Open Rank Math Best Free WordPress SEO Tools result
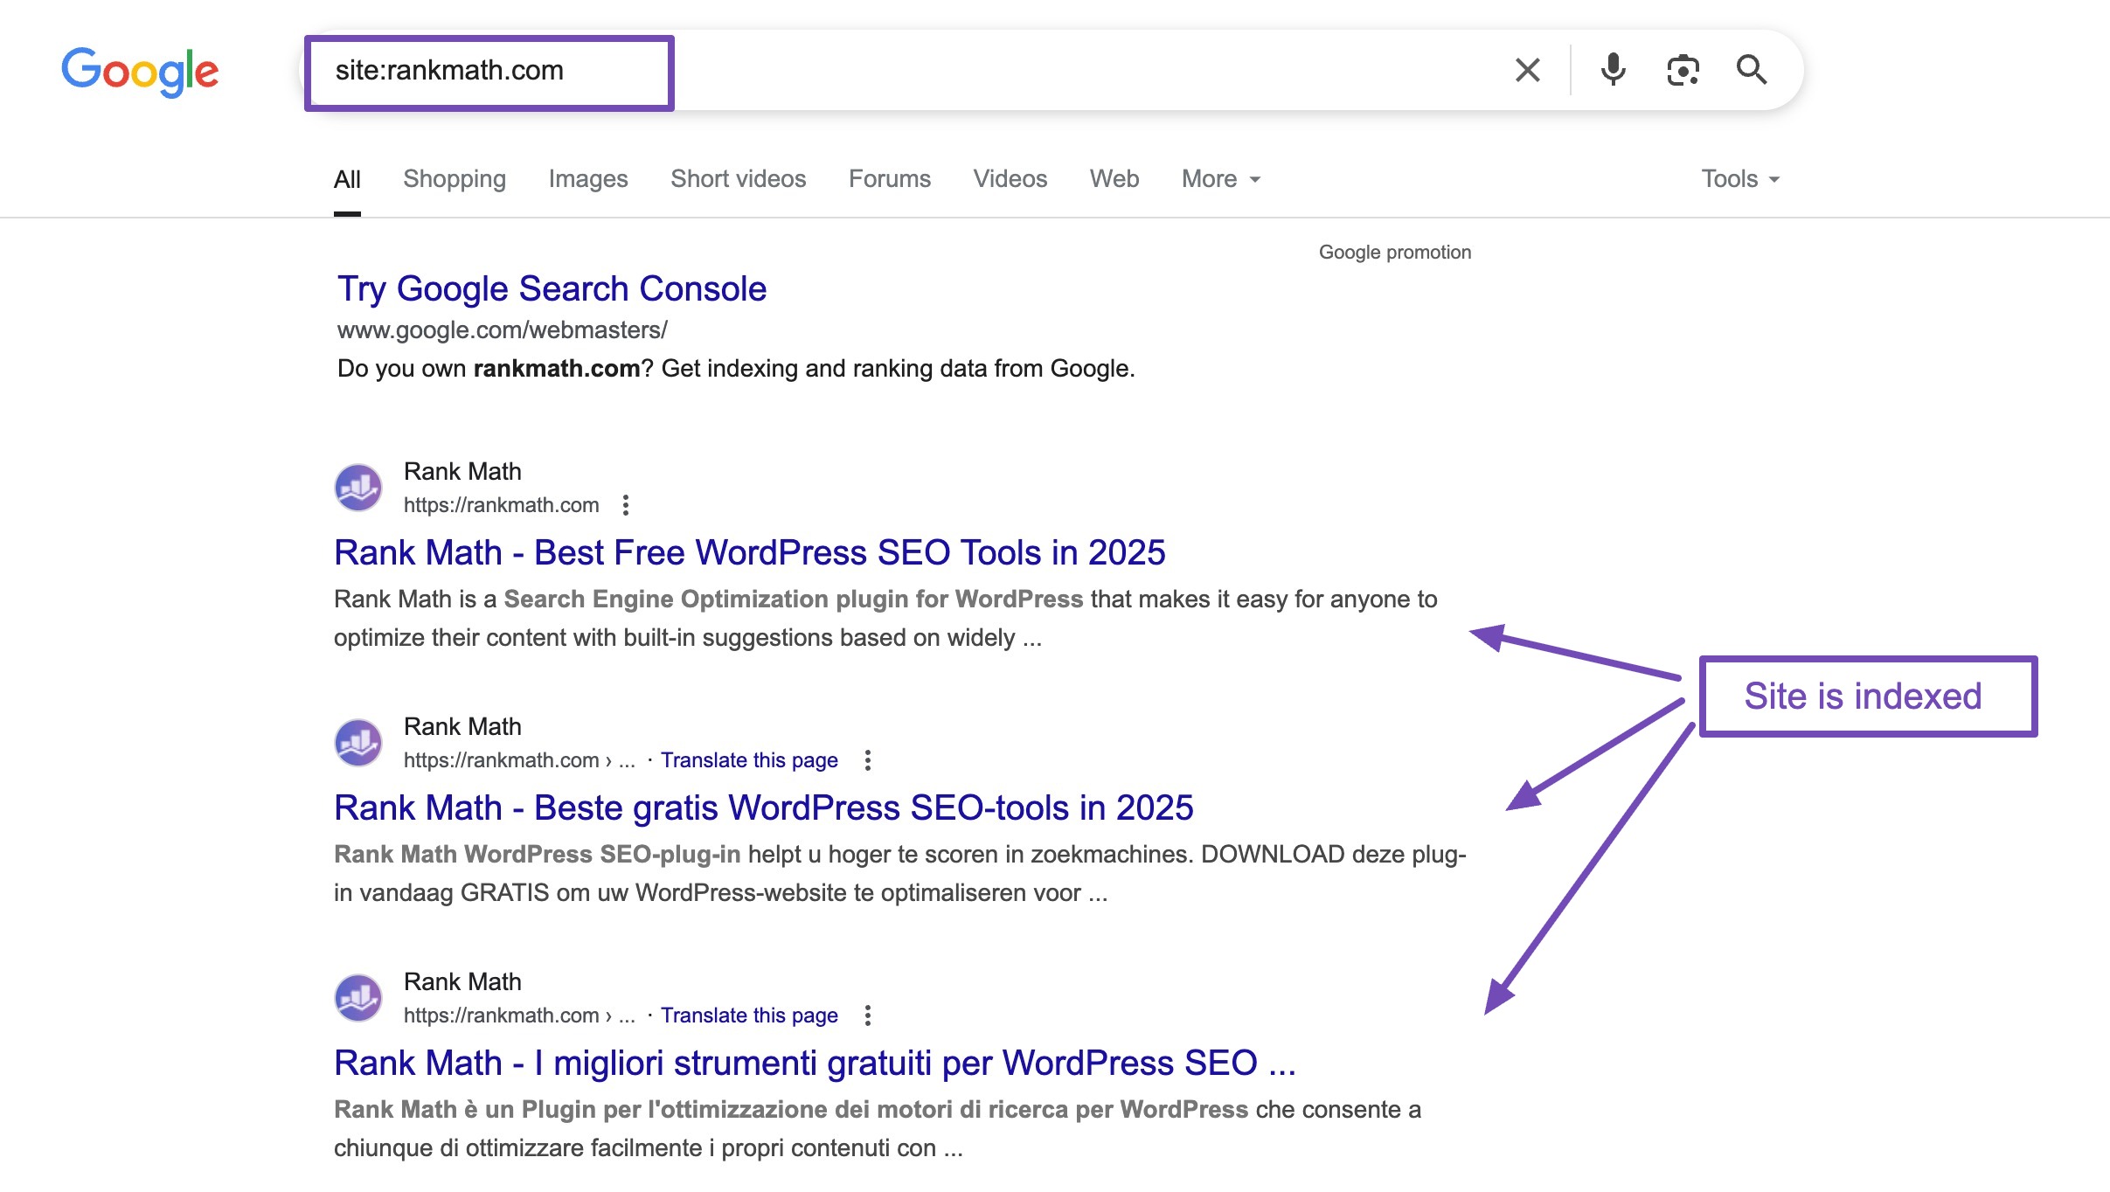 pyautogui.click(x=749, y=552)
